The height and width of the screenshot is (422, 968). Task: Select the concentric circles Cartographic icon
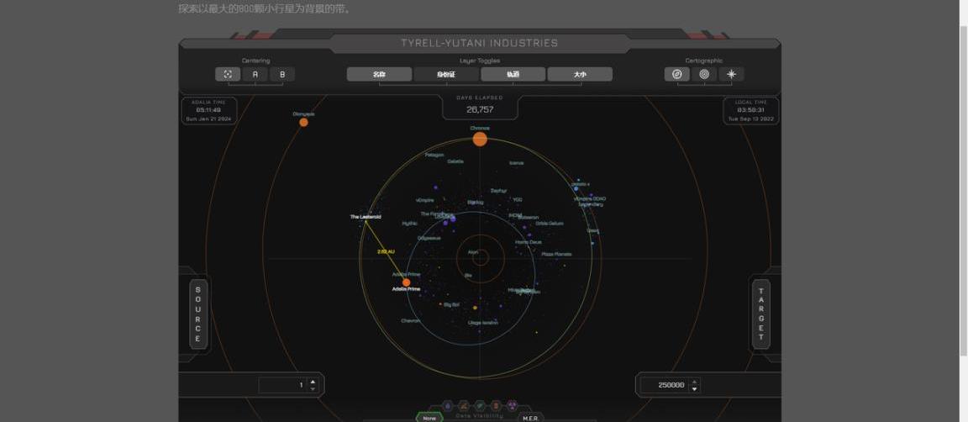pyautogui.click(x=704, y=74)
